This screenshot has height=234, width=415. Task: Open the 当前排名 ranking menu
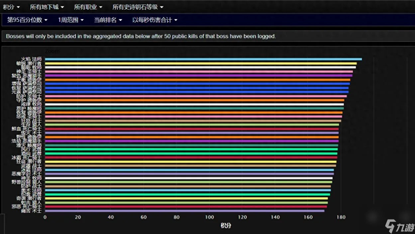pos(108,20)
